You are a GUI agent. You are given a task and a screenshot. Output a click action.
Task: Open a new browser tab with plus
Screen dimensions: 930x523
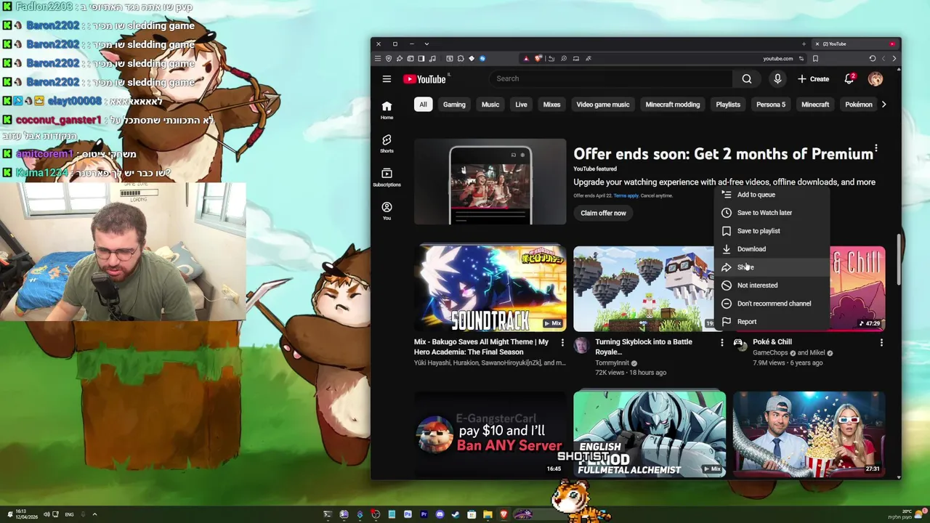[x=804, y=44]
